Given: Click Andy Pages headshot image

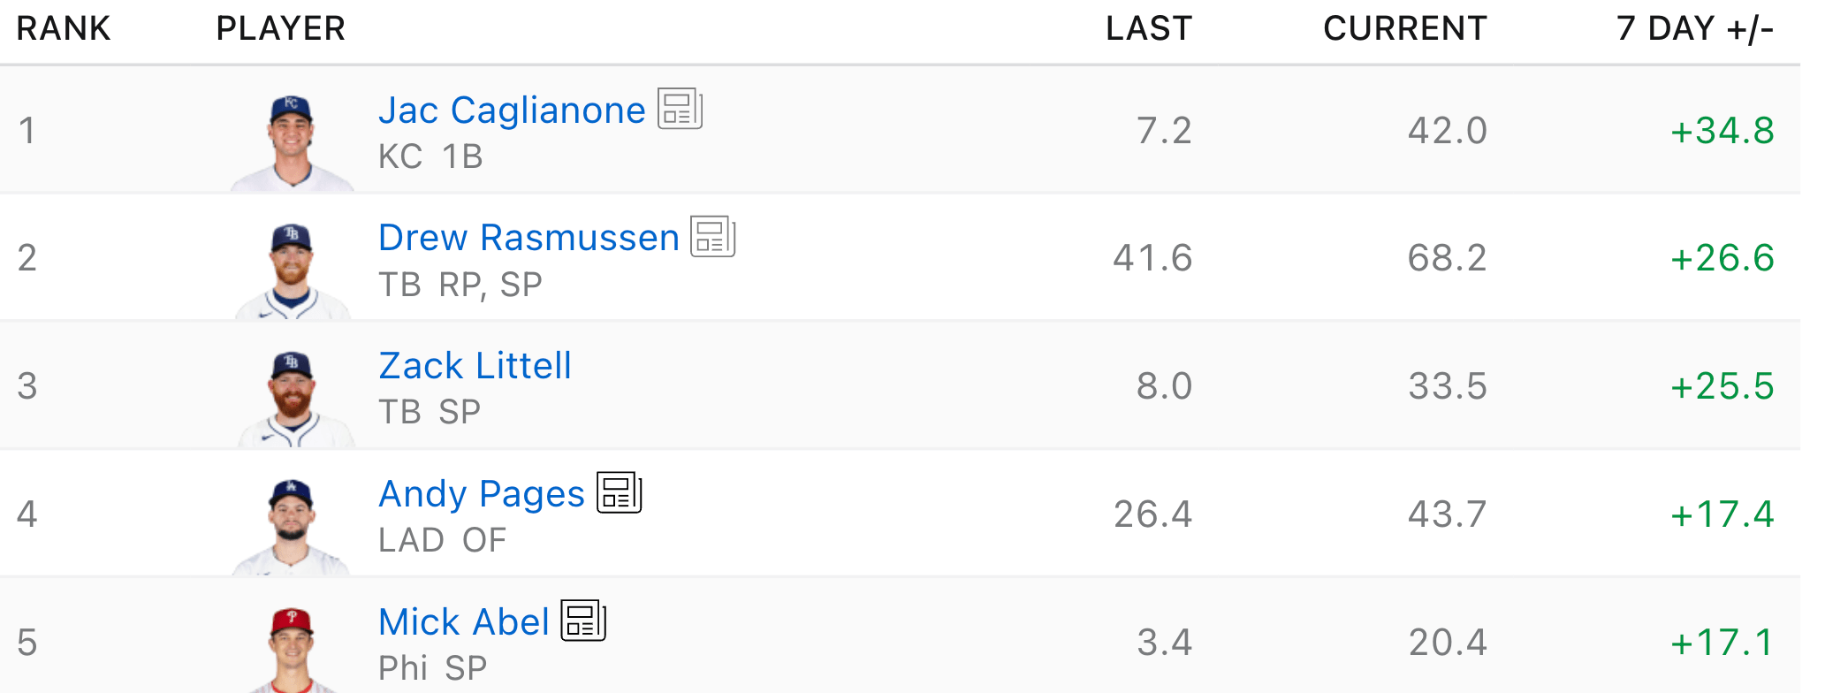Looking at the screenshot, I should pyautogui.click(x=292, y=526).
